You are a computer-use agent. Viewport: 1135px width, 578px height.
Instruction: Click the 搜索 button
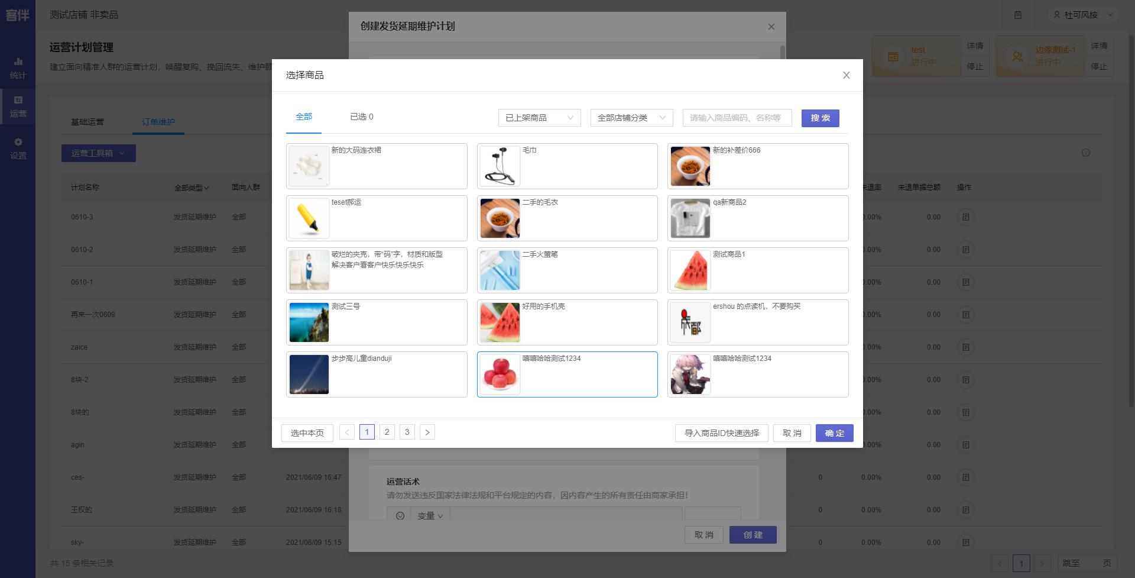820,118
